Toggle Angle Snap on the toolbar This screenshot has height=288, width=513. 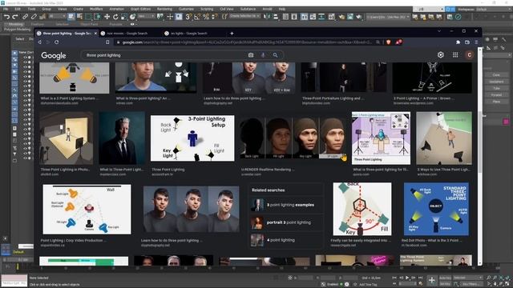[197, 17]
